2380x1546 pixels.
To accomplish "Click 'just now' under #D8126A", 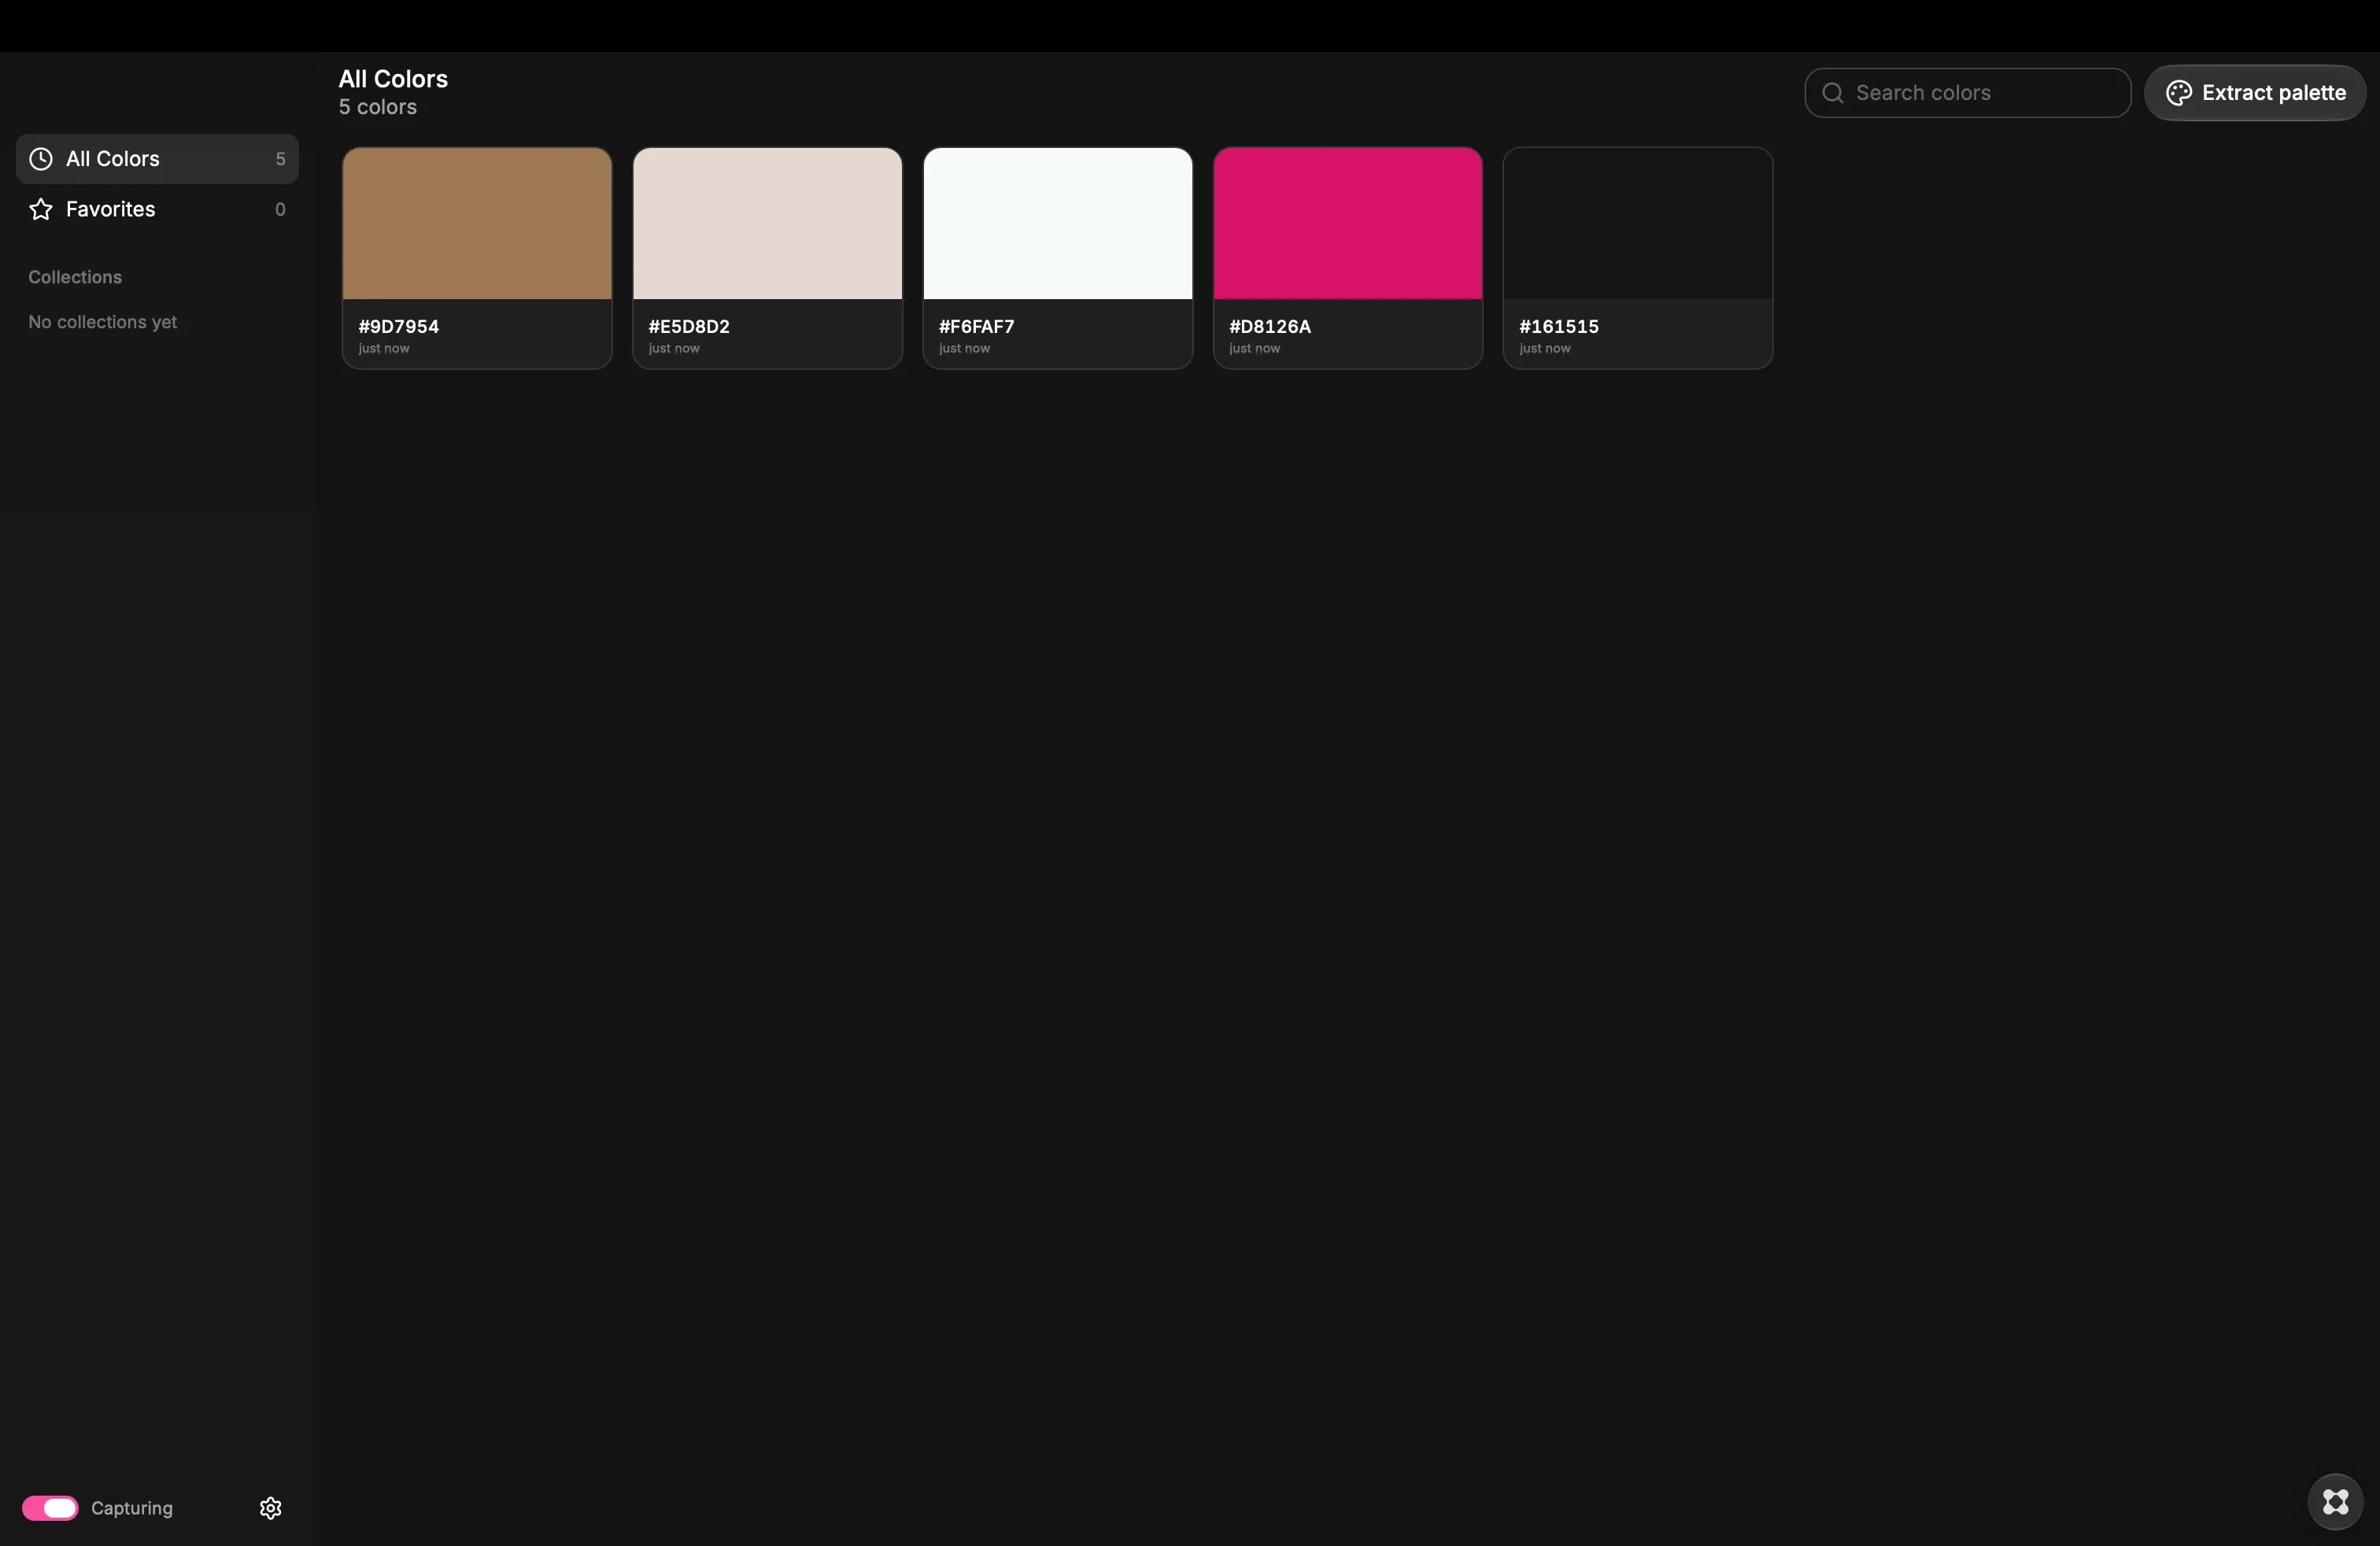I will [1254, 348].
